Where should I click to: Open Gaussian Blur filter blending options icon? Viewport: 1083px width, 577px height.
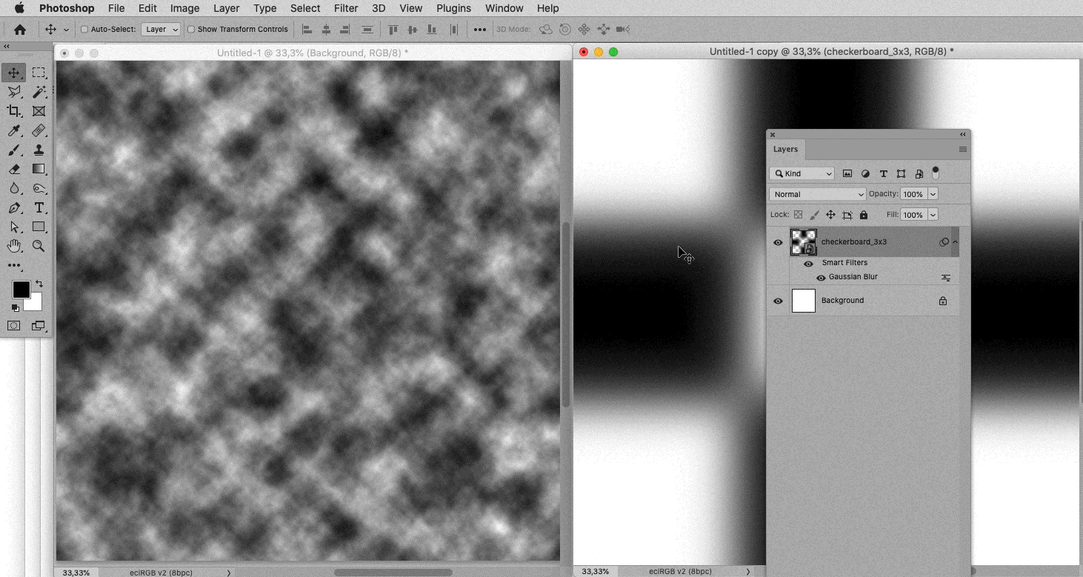click(946, 278)
